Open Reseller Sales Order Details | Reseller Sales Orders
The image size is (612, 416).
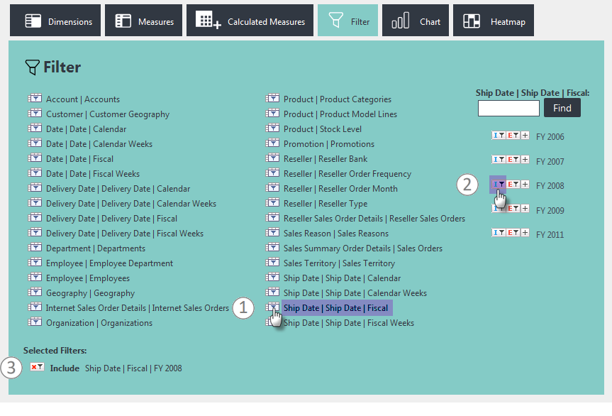(x=374, y=219)
